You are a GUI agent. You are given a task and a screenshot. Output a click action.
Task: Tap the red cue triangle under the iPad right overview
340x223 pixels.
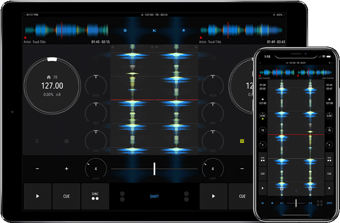click(x=201, y=37)
